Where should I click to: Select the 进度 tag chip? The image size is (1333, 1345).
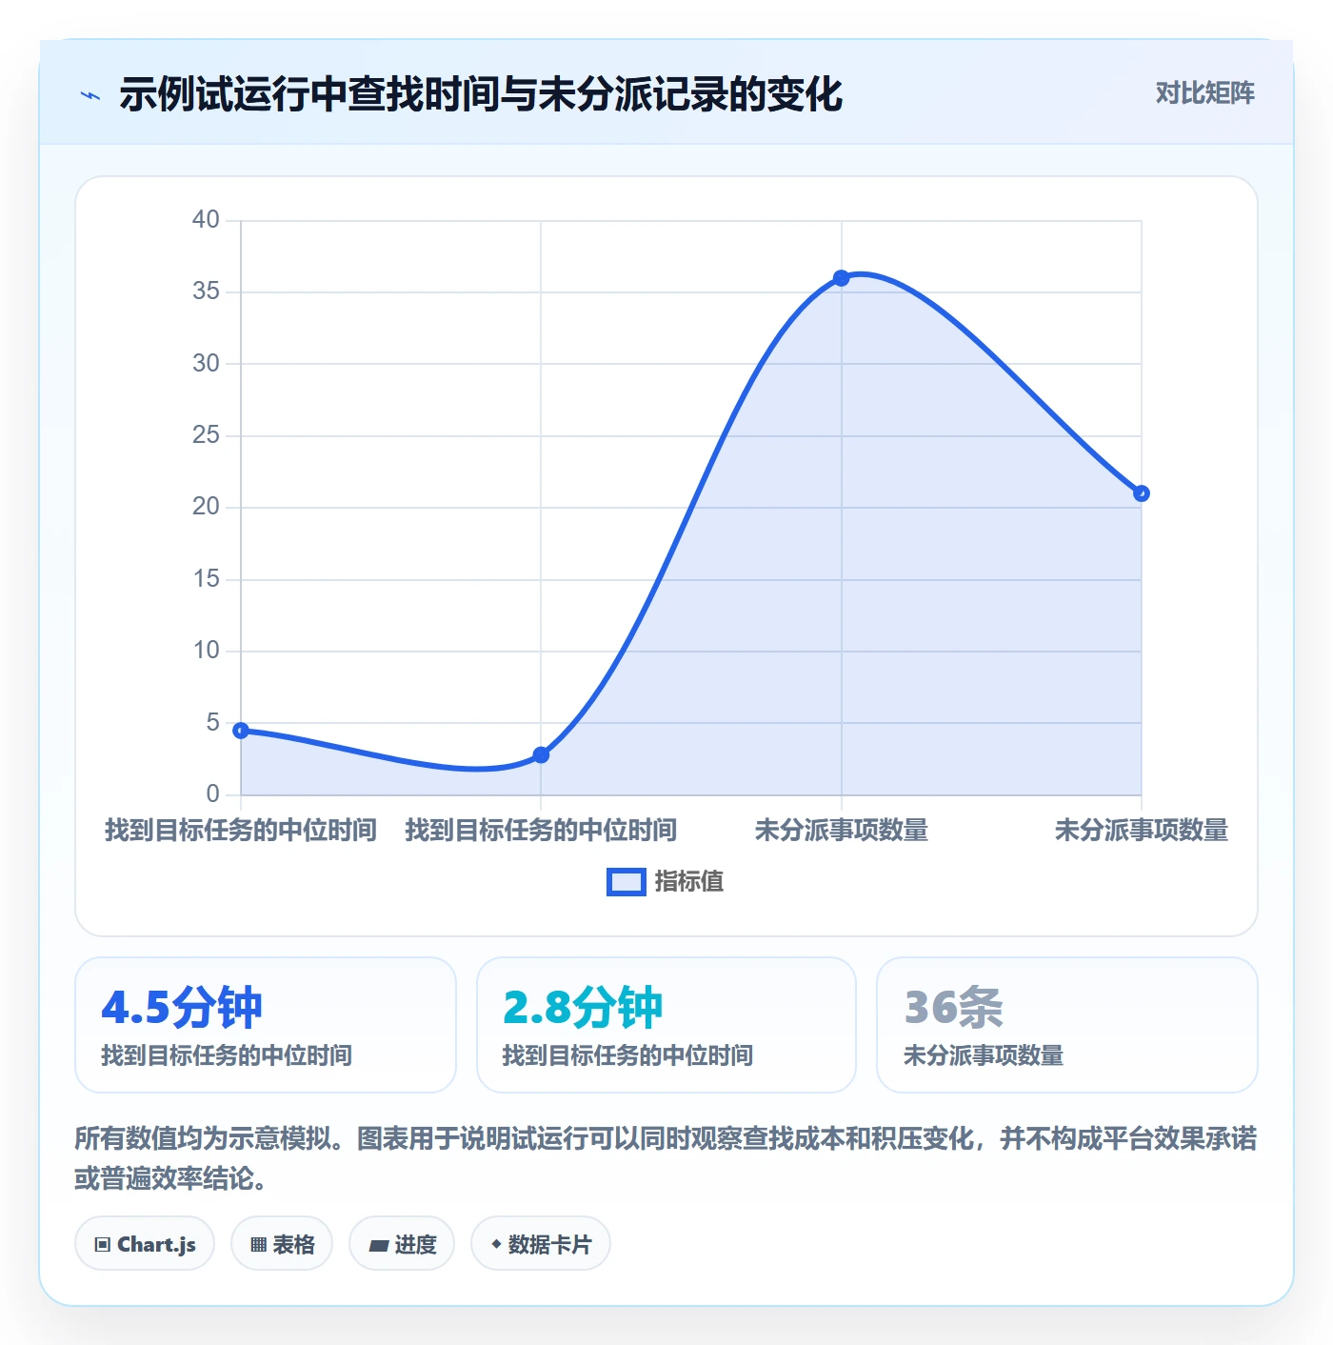402,1244
